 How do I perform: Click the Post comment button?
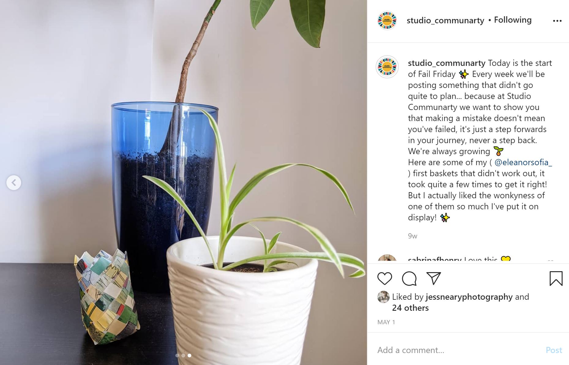click(554, 350)
